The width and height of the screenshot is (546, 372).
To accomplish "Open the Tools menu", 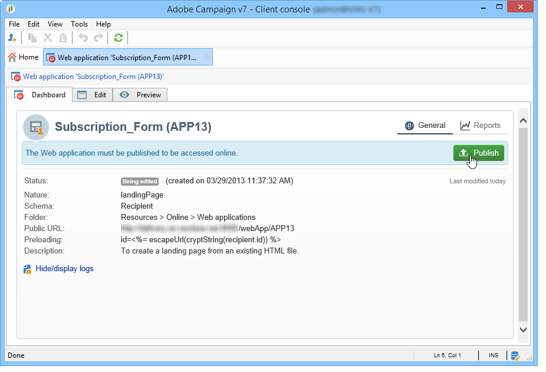I will coord(80,24).
